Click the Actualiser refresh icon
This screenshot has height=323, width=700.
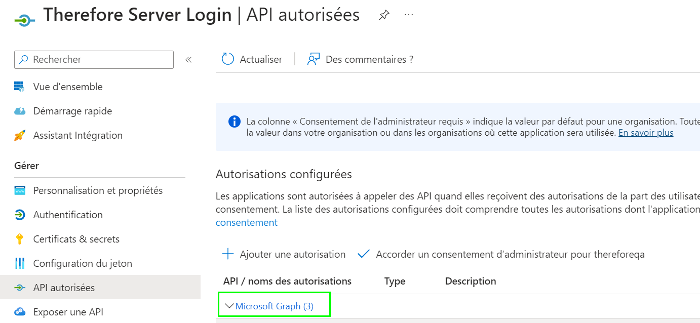pos(227,59)
